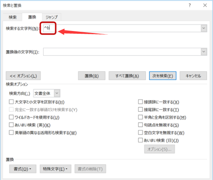Toggle あいまい検索 (日) checkbox
This screenshot has height=180, width=213.
click(140, 140)
